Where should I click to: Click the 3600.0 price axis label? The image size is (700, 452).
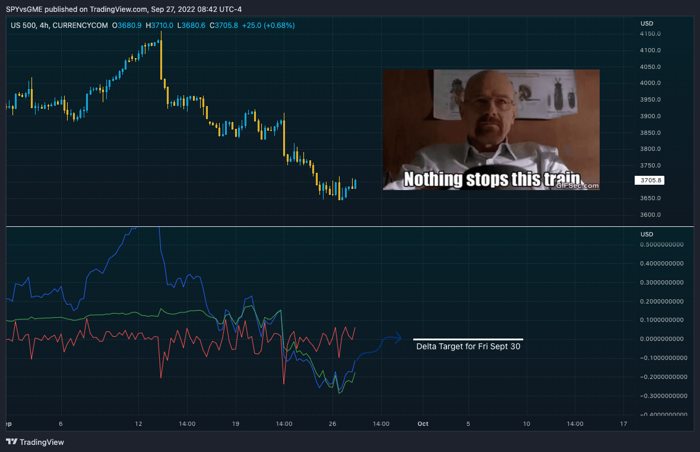(651, 214)
